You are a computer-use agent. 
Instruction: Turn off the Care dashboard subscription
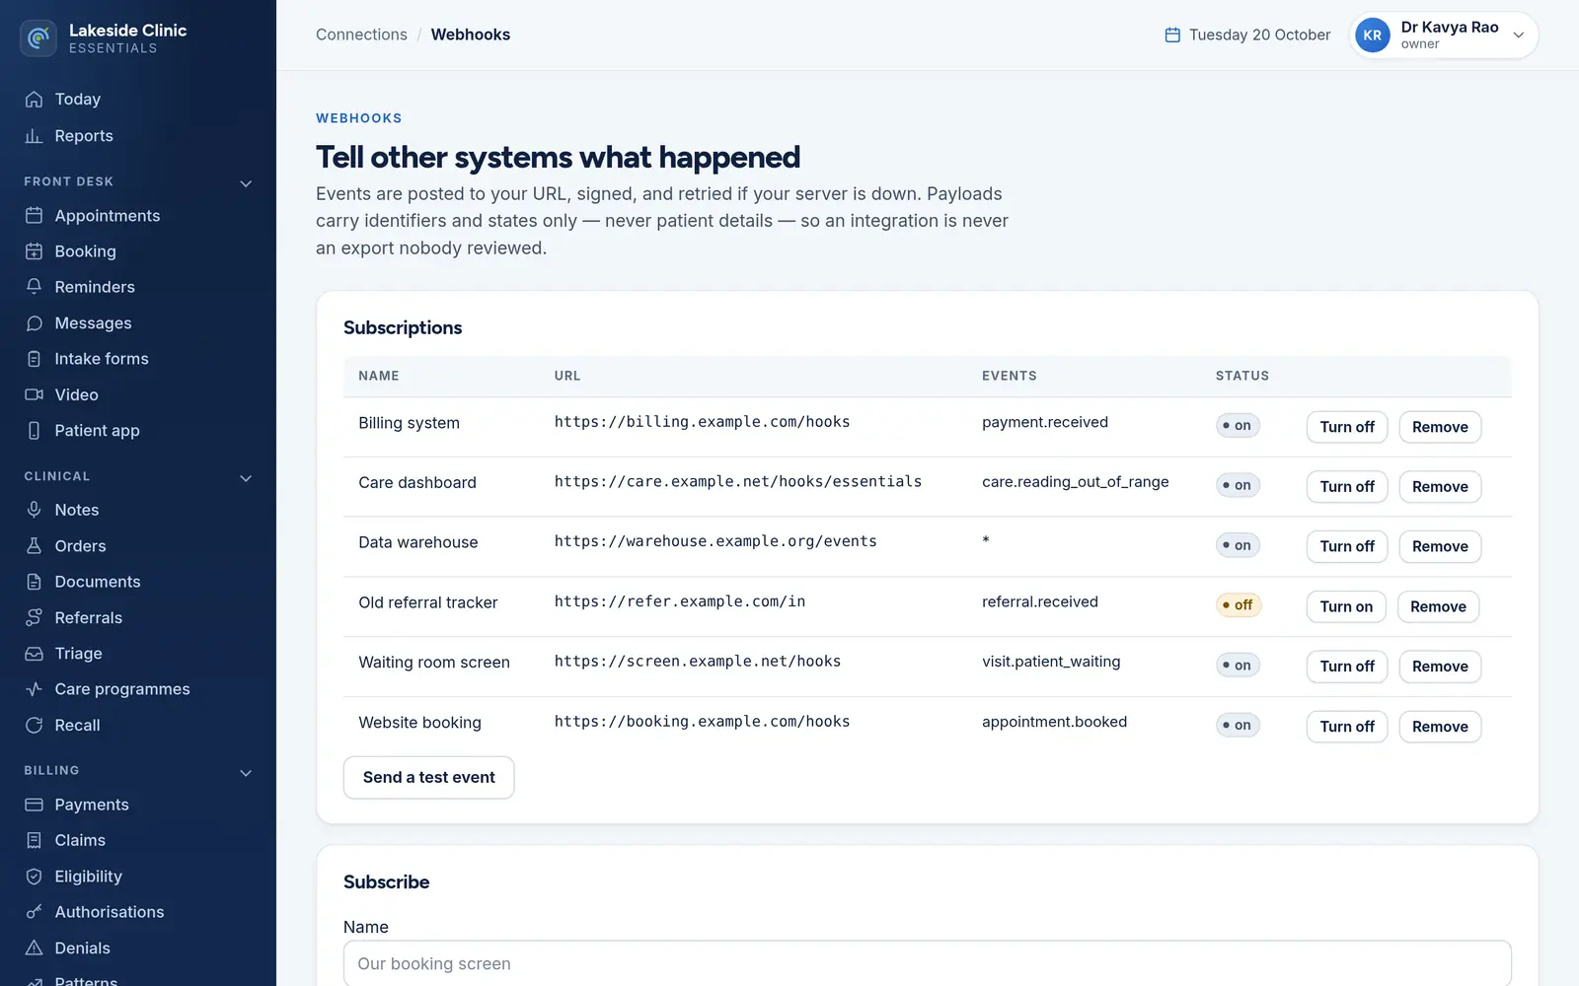pos(1347,487)
